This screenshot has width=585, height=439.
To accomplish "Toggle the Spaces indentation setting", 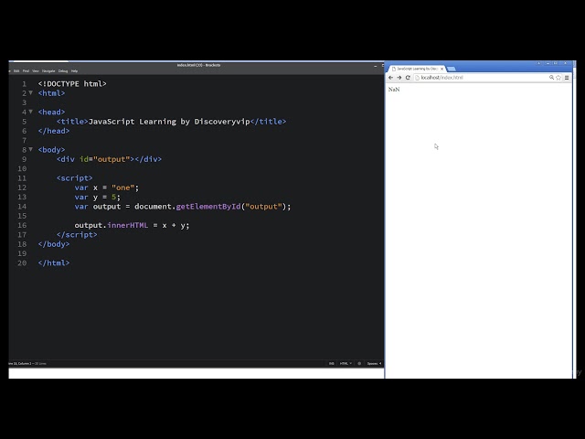I will (x=374, y=364).
